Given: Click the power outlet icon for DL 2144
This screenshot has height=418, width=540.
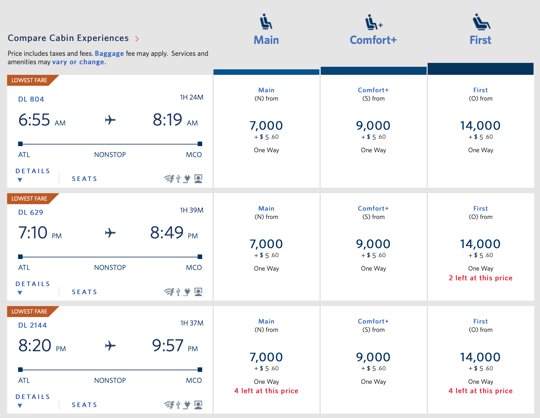Looking at the screenshot, I should coord(187,404).
